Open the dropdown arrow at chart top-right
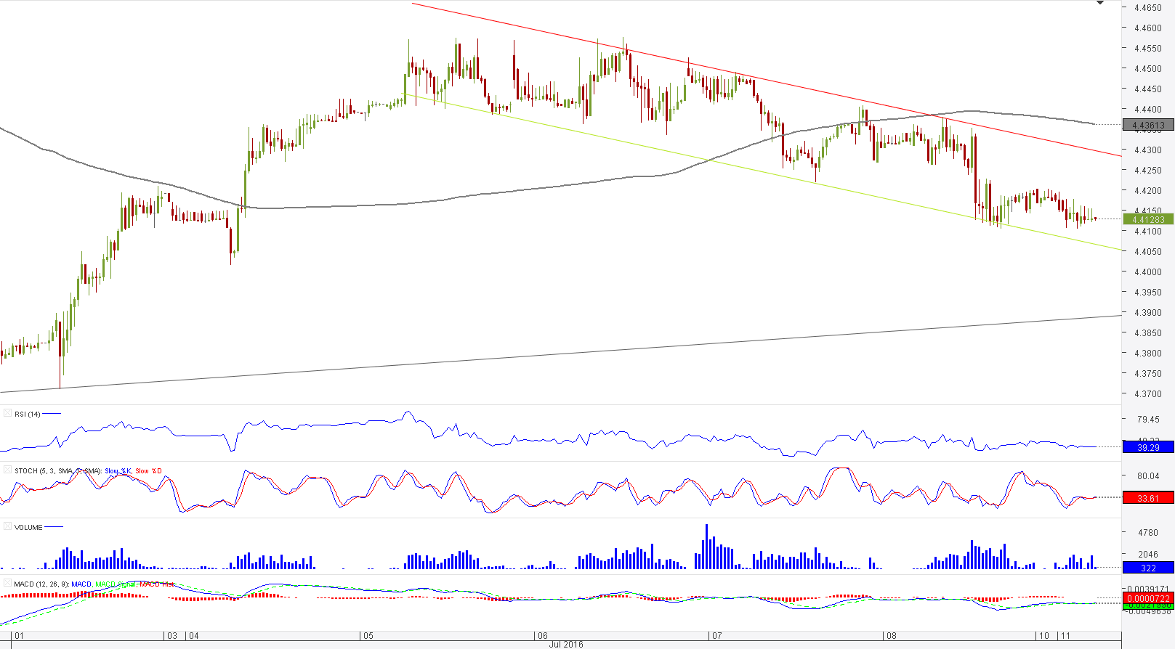 [x=1100, y=4]
